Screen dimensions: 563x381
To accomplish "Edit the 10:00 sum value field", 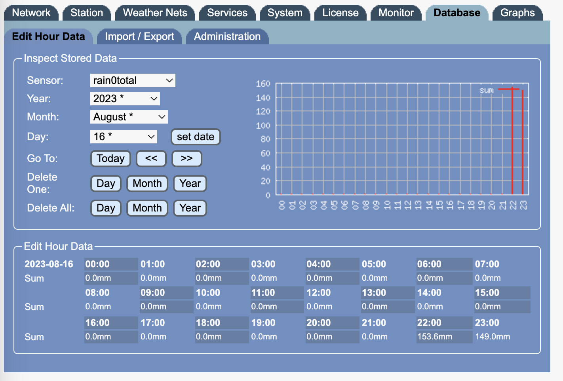I will click(x=222, y=307).
